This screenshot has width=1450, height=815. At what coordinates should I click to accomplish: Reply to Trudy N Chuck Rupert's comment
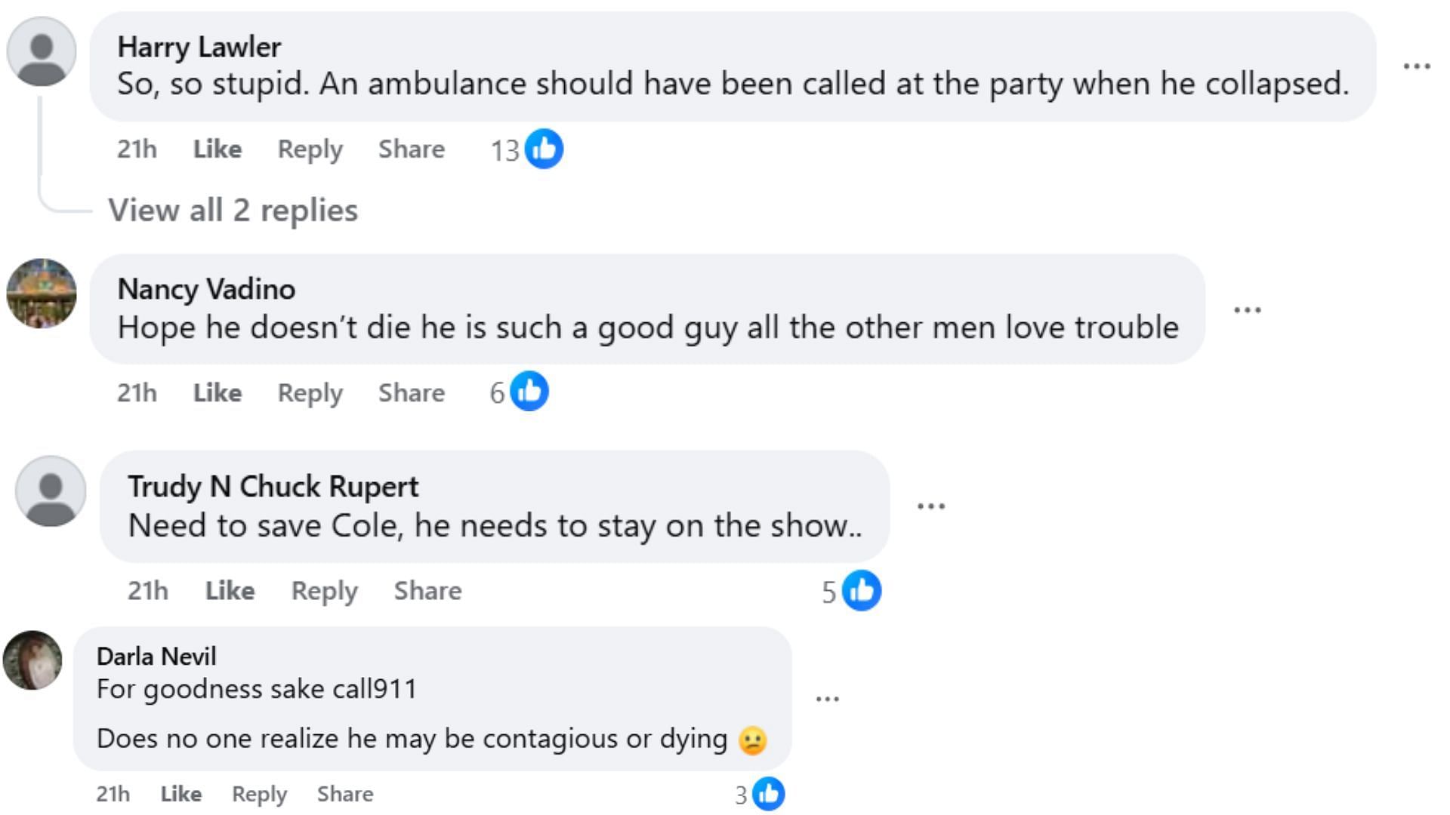click(x=324, y=590)
